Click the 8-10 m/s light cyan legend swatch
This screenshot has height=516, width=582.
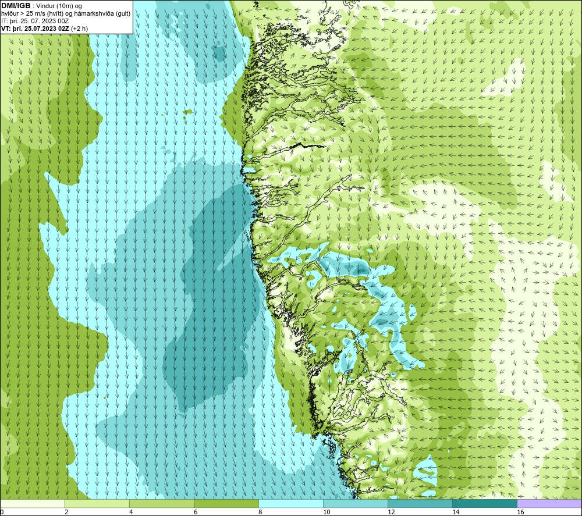(290, 504)
